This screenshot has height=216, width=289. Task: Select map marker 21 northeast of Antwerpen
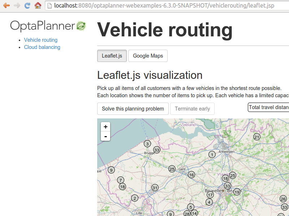(x=257, y=137)
